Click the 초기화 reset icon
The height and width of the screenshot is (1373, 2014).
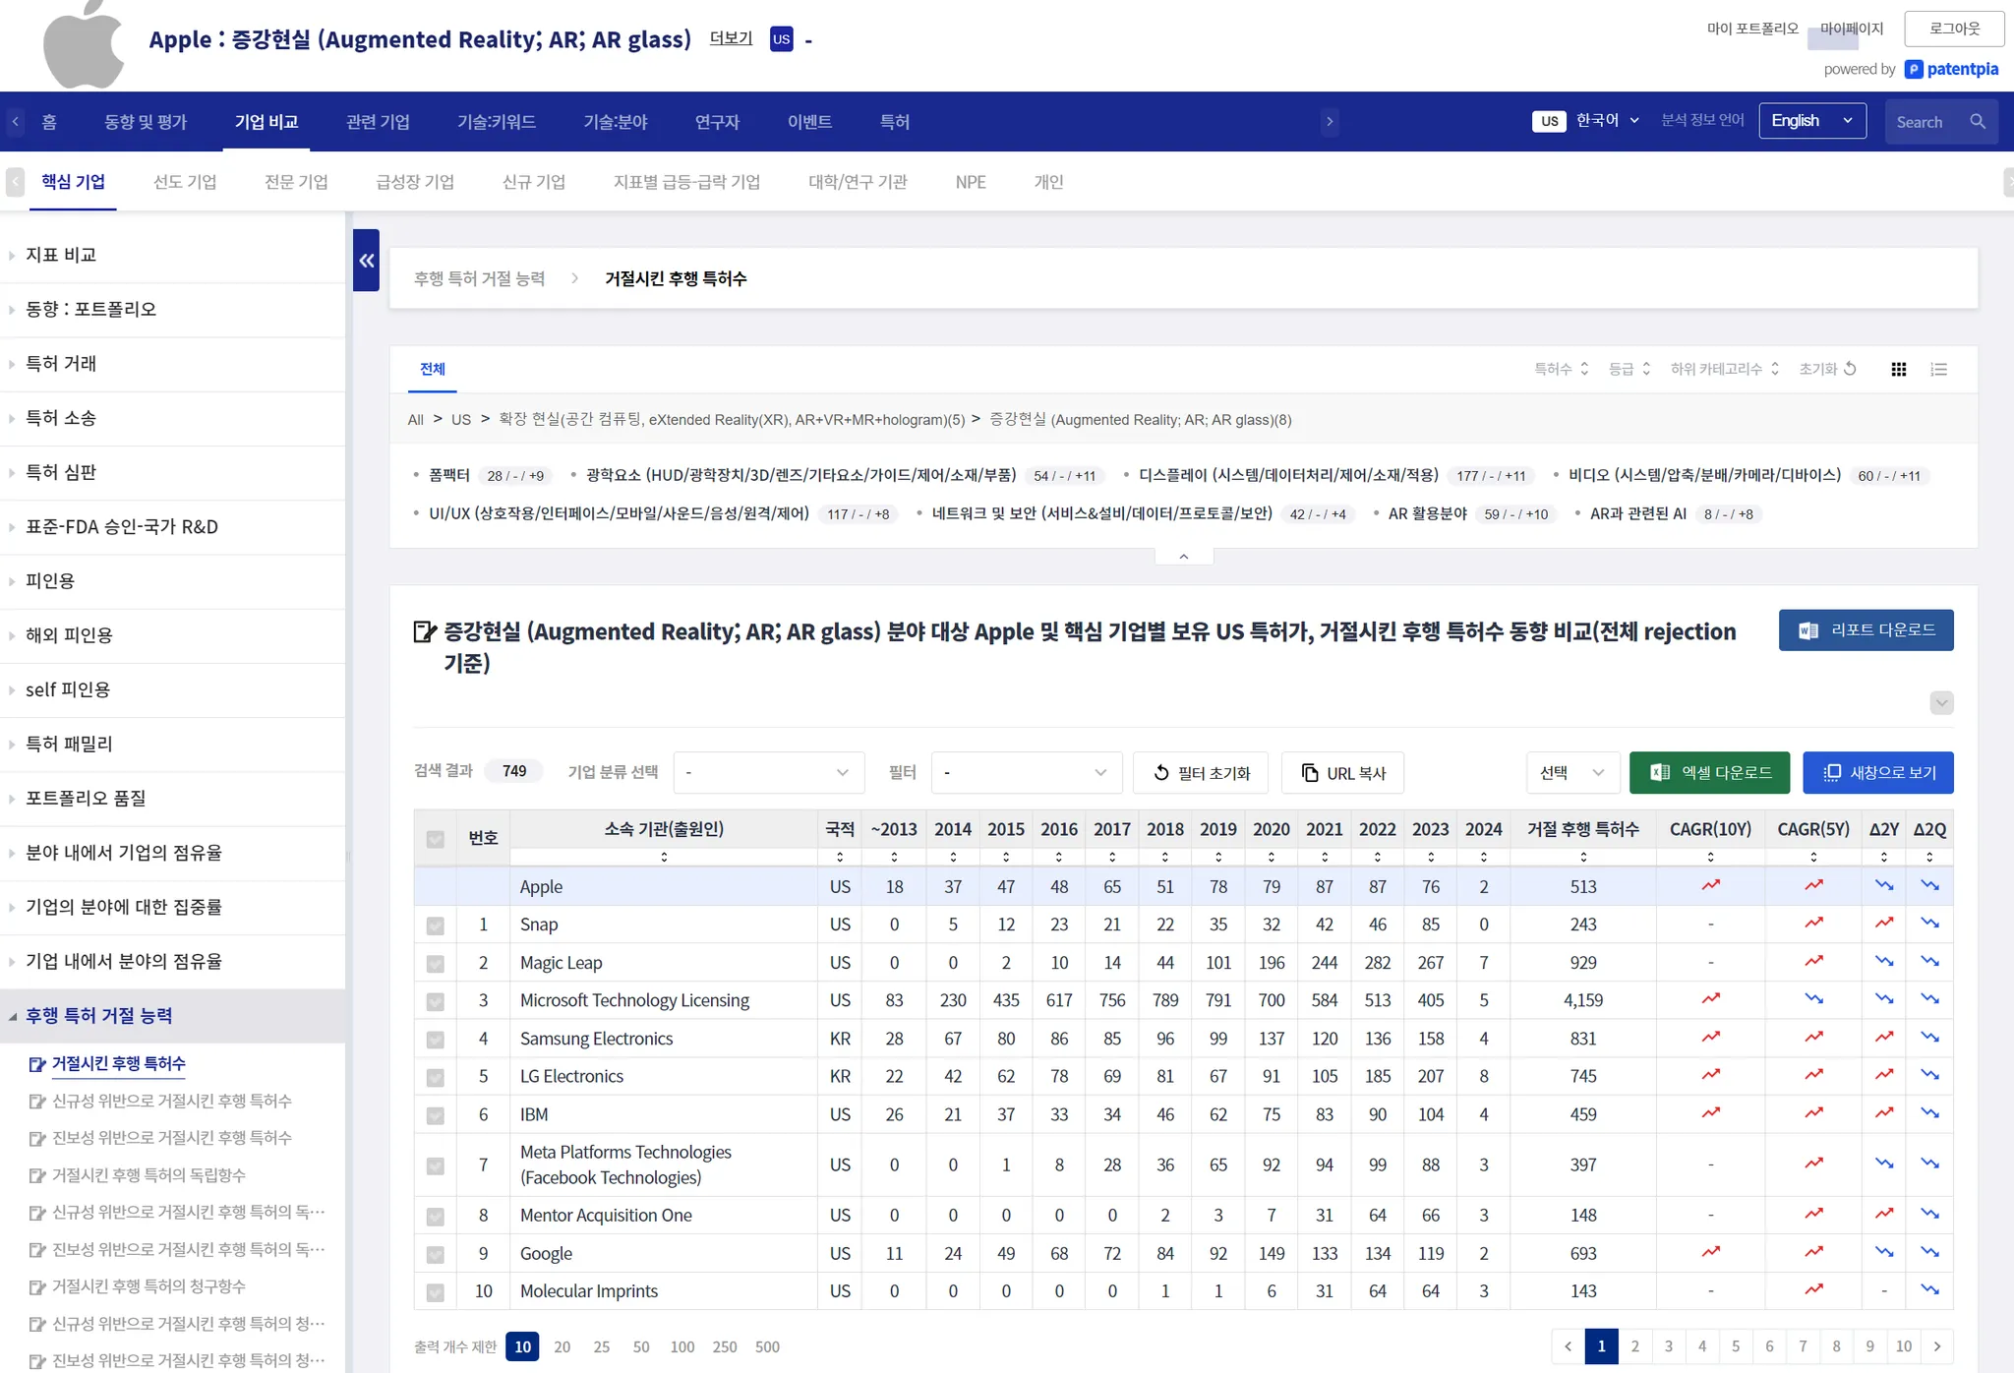tap(1850, 369)
